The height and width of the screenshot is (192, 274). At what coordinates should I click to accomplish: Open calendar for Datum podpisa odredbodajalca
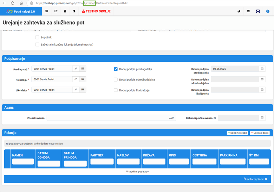(262, 79)
